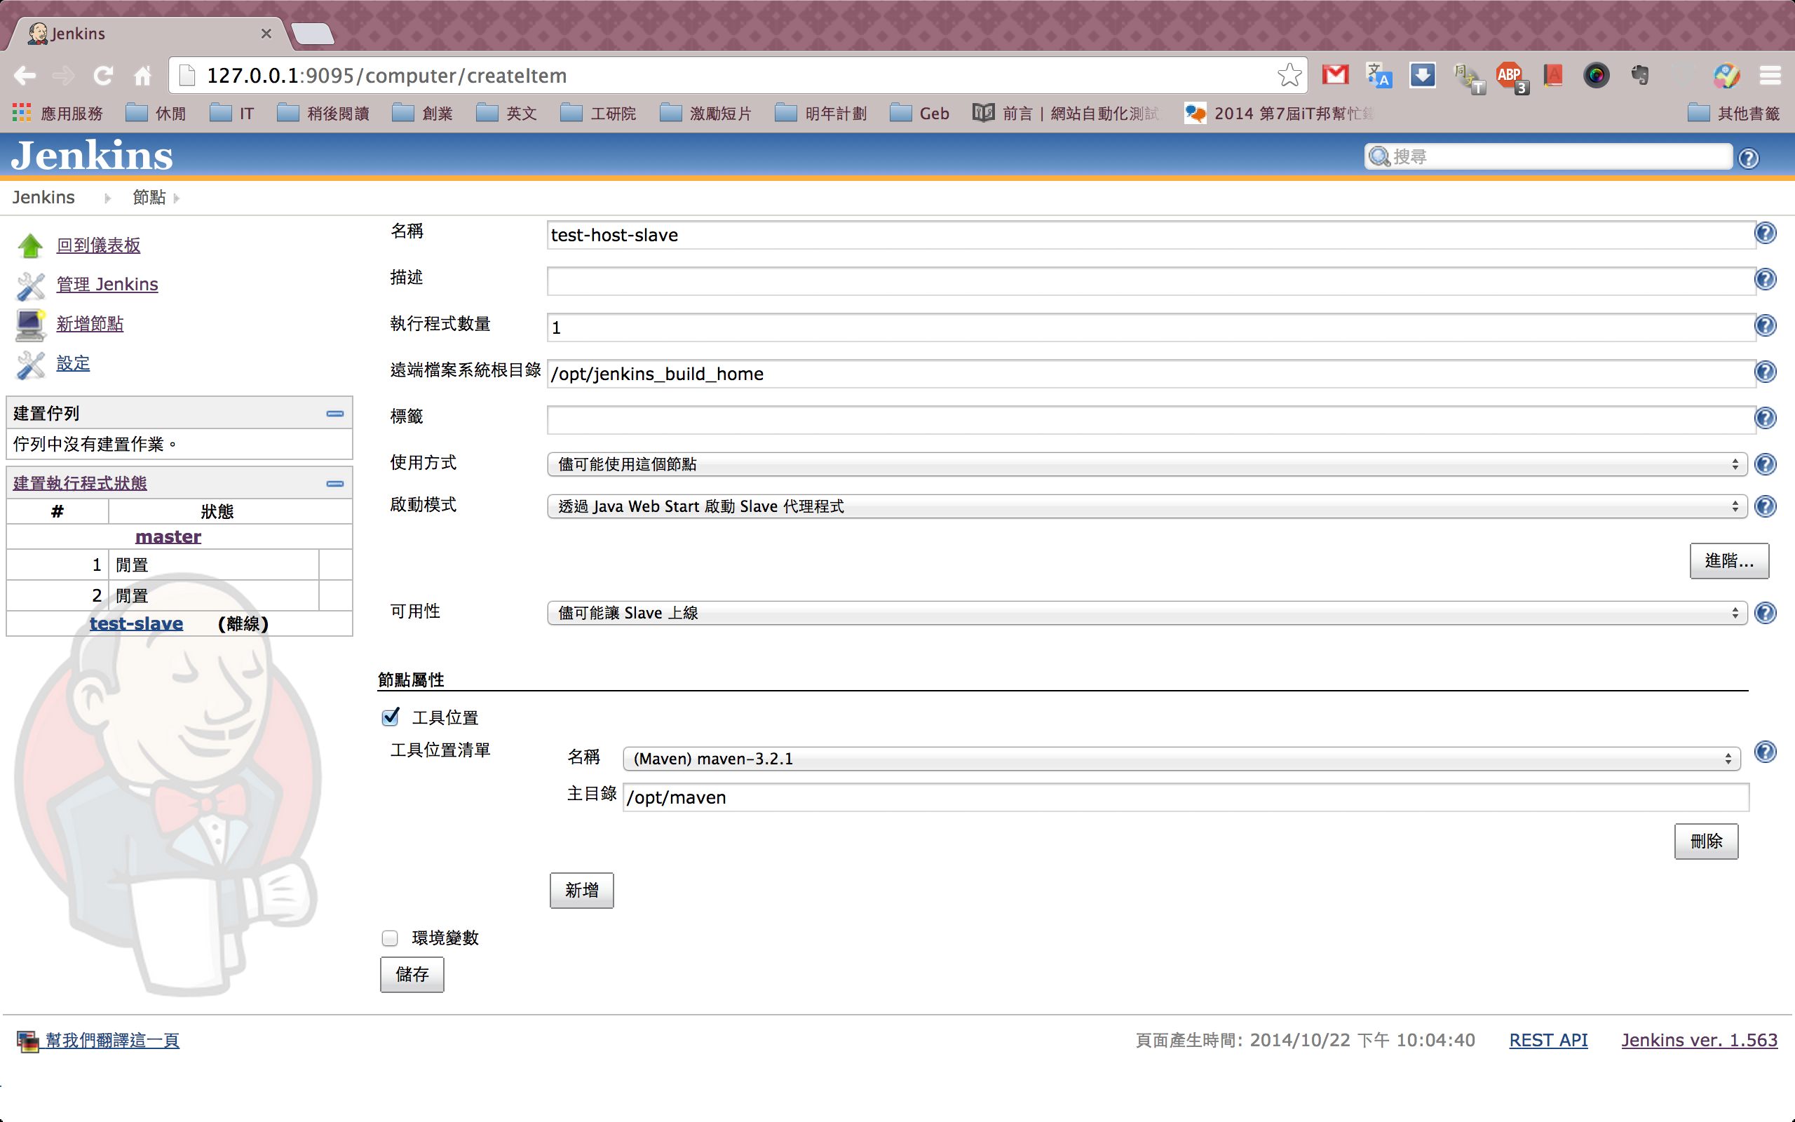Expand breadcrumb arrow after Jenkins
1795x1122 pixels.
(x=107, y=198)
